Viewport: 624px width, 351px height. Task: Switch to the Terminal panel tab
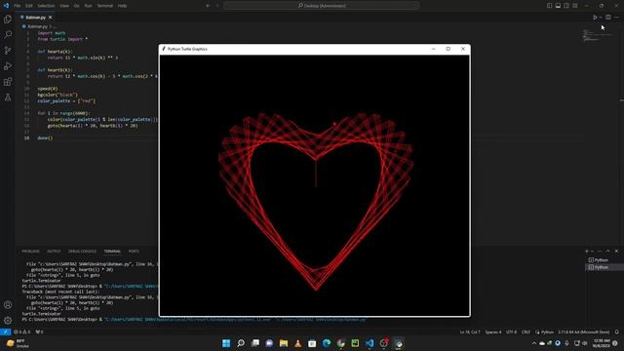pos(112,252)
